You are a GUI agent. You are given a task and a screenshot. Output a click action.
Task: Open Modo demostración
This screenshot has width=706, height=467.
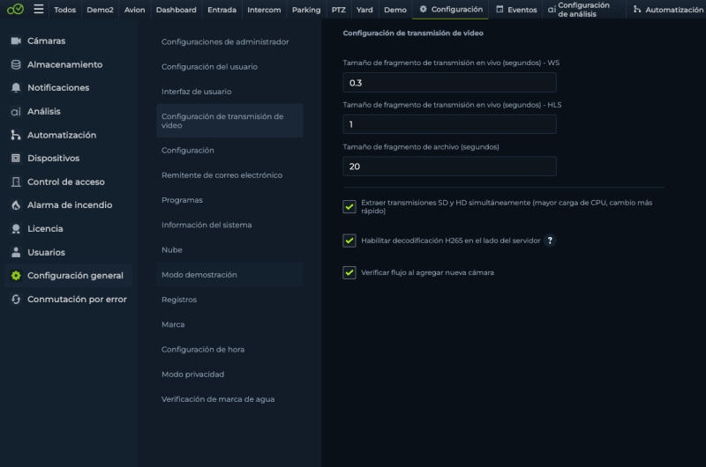pos(229,275)
